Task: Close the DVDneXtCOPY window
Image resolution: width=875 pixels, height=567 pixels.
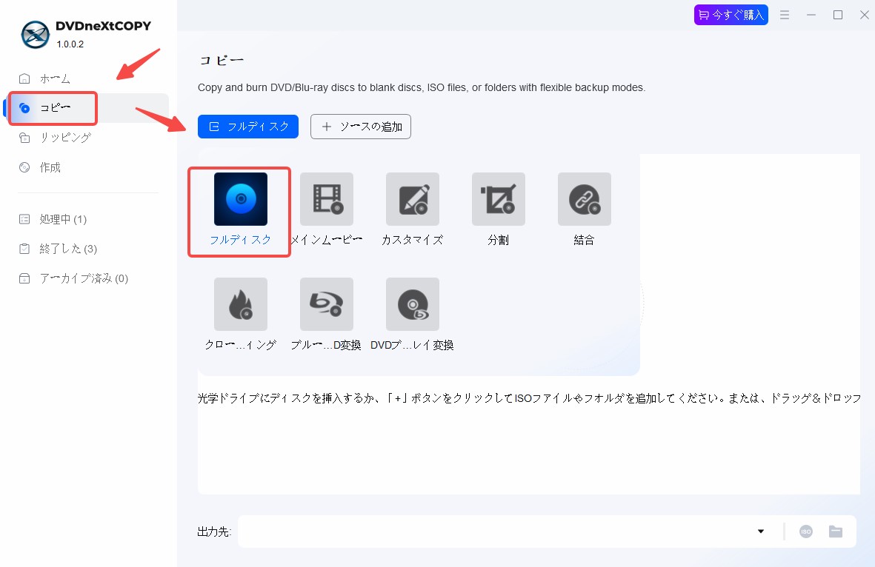Action: [864, 15]
